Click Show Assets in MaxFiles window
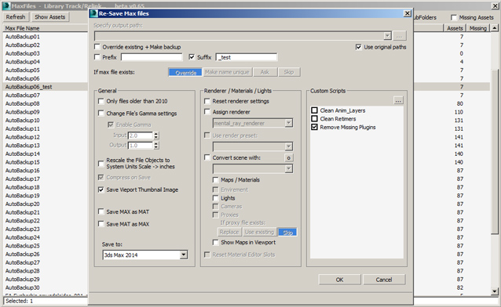501x307 pixels. [49, 17]
